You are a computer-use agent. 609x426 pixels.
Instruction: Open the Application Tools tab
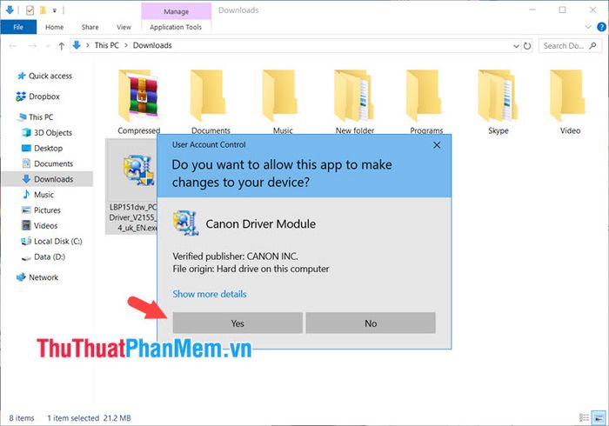176,27
